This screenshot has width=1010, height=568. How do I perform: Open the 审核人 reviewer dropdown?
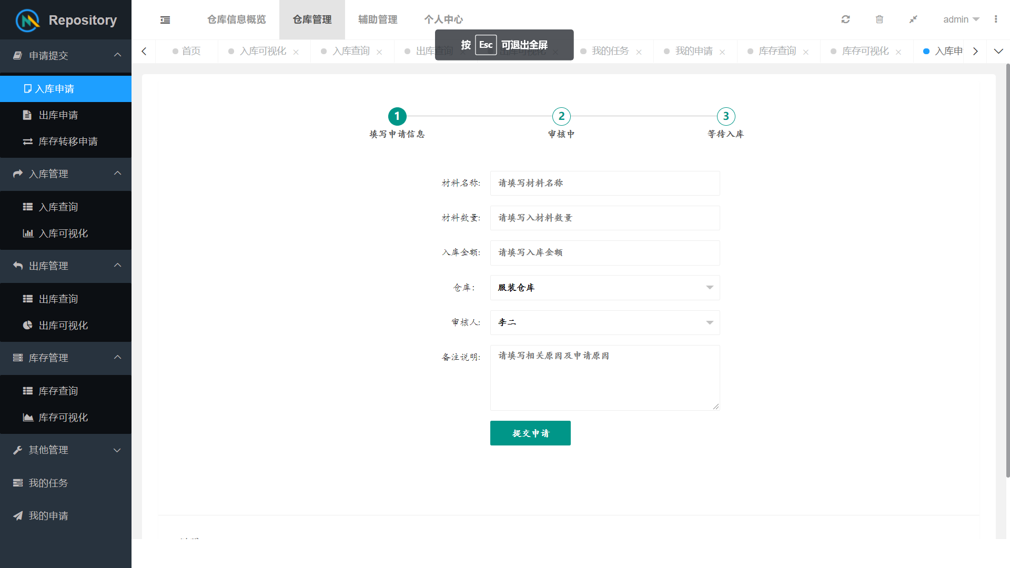point(604,322)
